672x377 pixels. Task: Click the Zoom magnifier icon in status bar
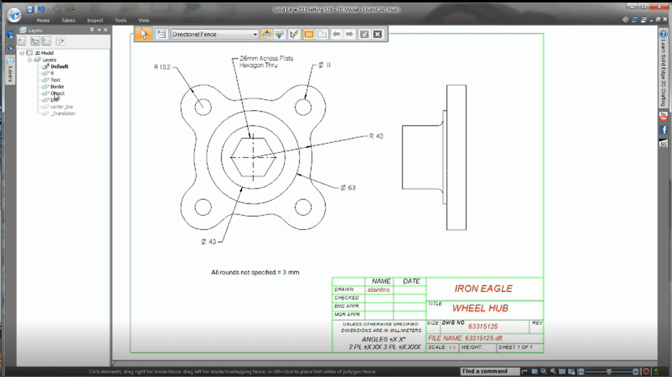[543, 371]
